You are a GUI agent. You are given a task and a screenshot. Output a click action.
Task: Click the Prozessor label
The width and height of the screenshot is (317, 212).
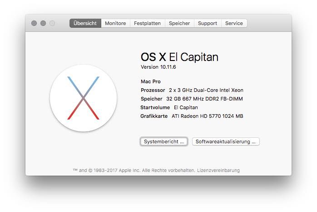pyautogui.click(x=153, y=90)
